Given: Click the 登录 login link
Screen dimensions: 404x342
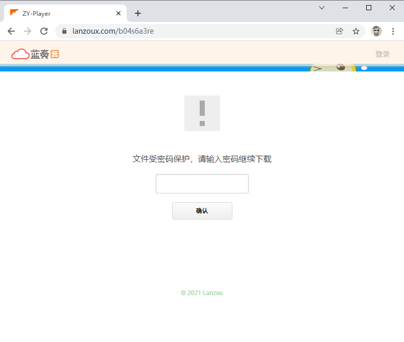Looking at the screenshot, I should (x=383, y=54).
